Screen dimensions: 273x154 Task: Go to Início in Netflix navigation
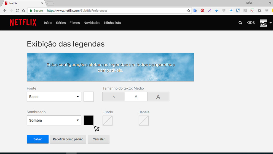pyautogui.click(x=48, y=23)
